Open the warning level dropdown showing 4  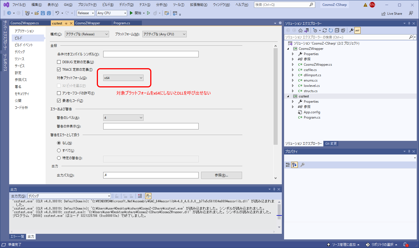pyautogui.click(x=123, y=118)
